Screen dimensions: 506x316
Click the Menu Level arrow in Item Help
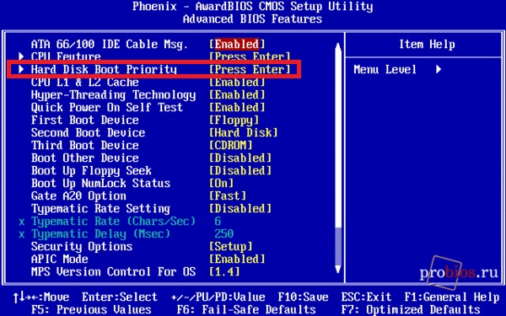click(x=439, y=69)
